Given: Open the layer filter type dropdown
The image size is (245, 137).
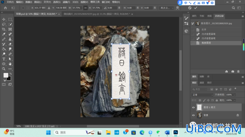Looking at the screenshot, I should pyautogui.click(x=199, y=89).
